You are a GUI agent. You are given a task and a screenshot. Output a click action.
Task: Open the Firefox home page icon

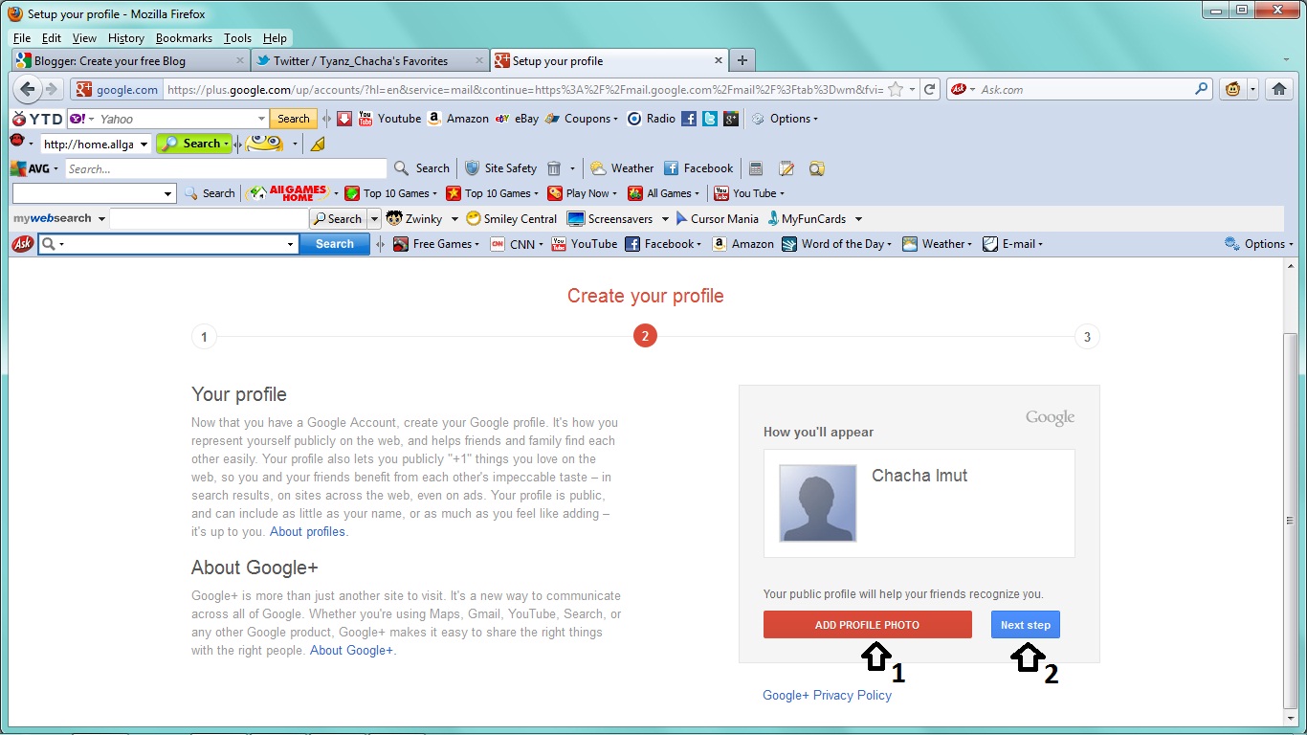[x=1278, y=89]
